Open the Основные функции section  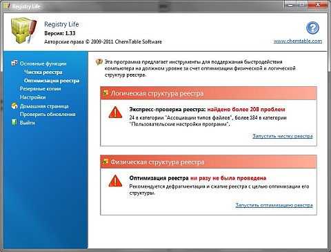43,64
